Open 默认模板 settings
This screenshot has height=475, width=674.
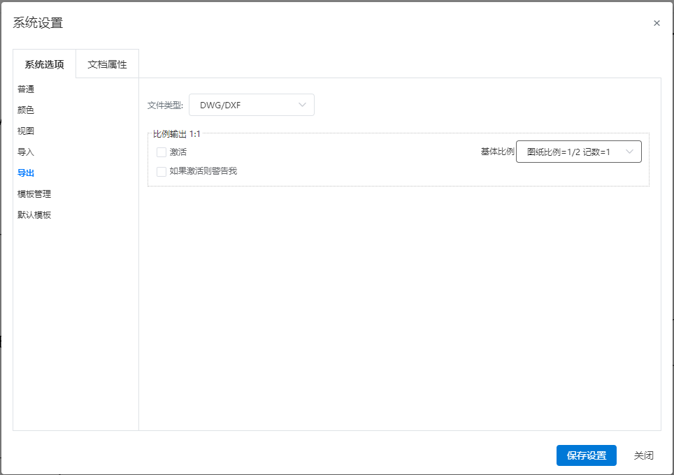34,215
